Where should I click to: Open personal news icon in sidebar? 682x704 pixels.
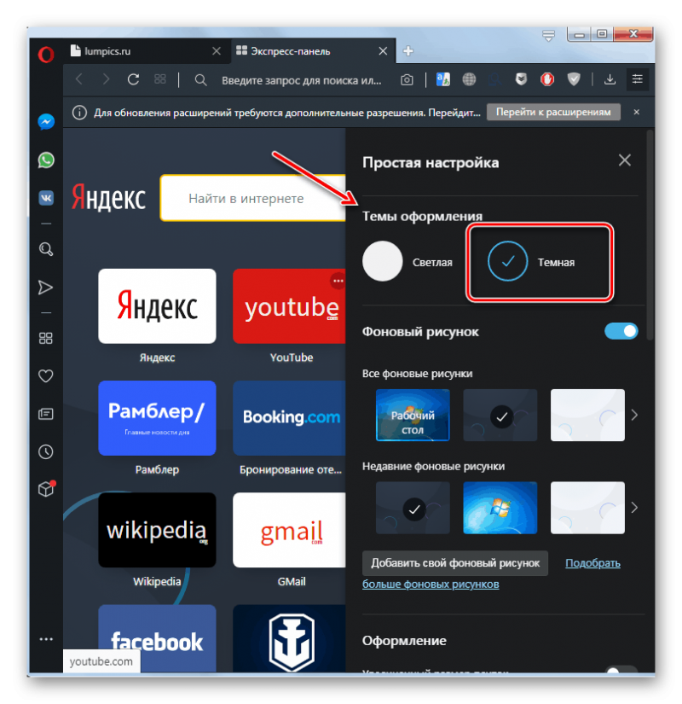click(x=46, y=414)
